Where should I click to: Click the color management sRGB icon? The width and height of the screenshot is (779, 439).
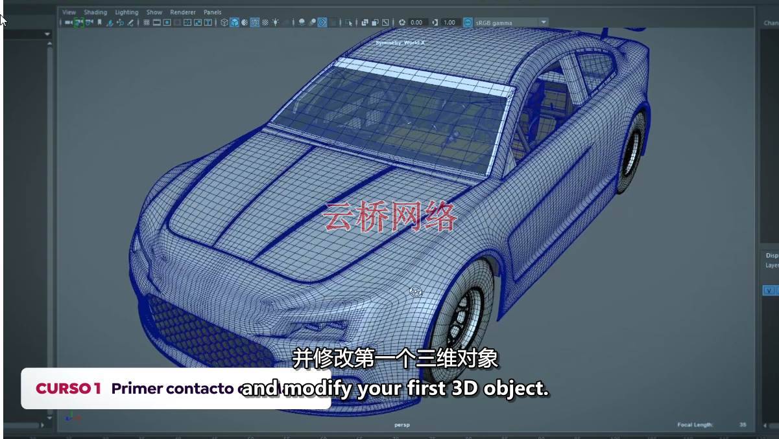468,22
